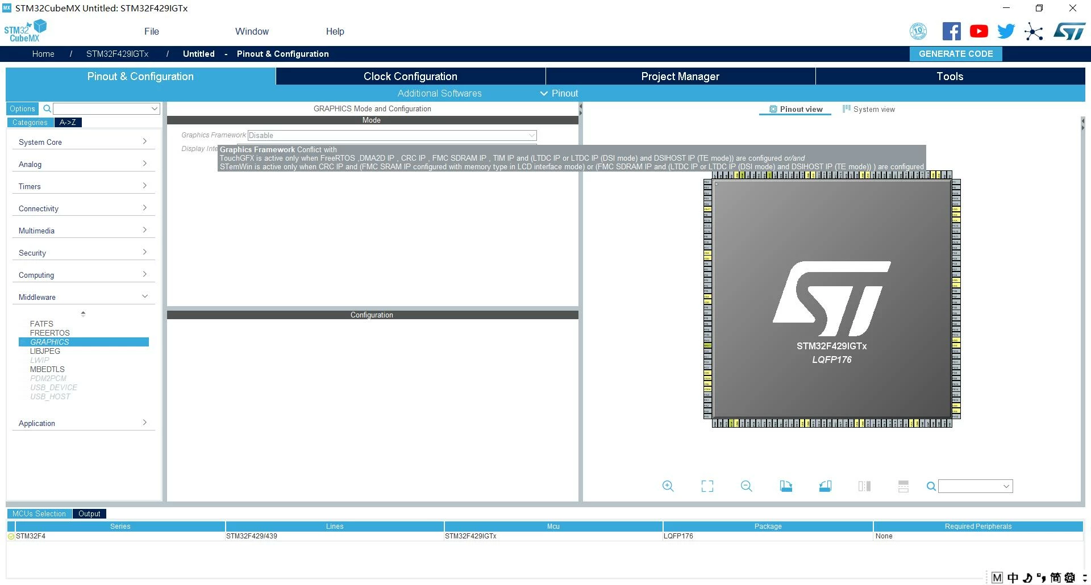Expand the Application category

point(83,423)
